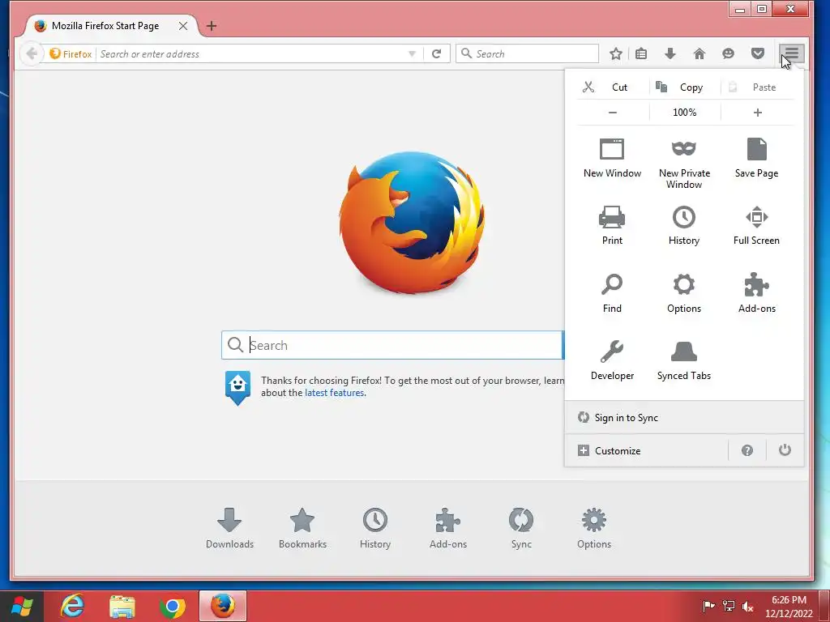Go to home page icon
Screen dimensions: 830x622
(700, 53)
